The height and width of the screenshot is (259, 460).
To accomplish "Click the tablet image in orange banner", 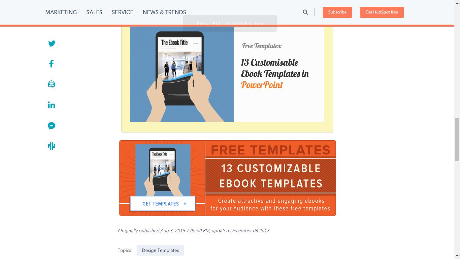I will pyautogui.click(x=163, y=170).
